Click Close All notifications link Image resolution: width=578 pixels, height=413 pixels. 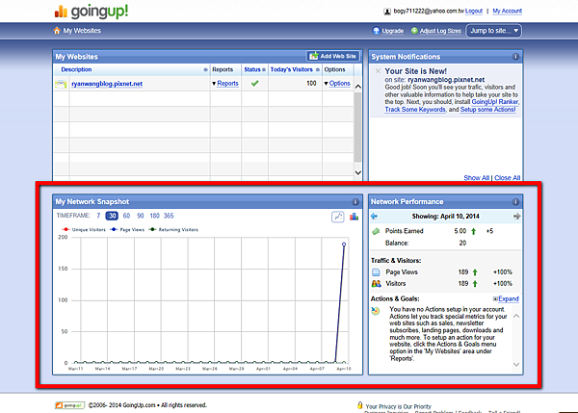click(x=508, y=178)
